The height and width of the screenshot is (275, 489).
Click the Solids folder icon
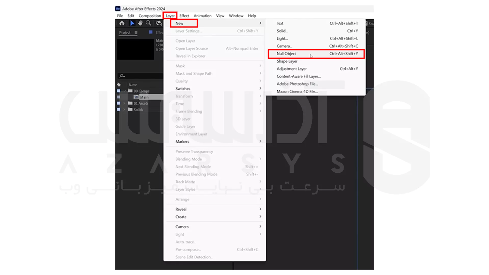pos(130,109)
